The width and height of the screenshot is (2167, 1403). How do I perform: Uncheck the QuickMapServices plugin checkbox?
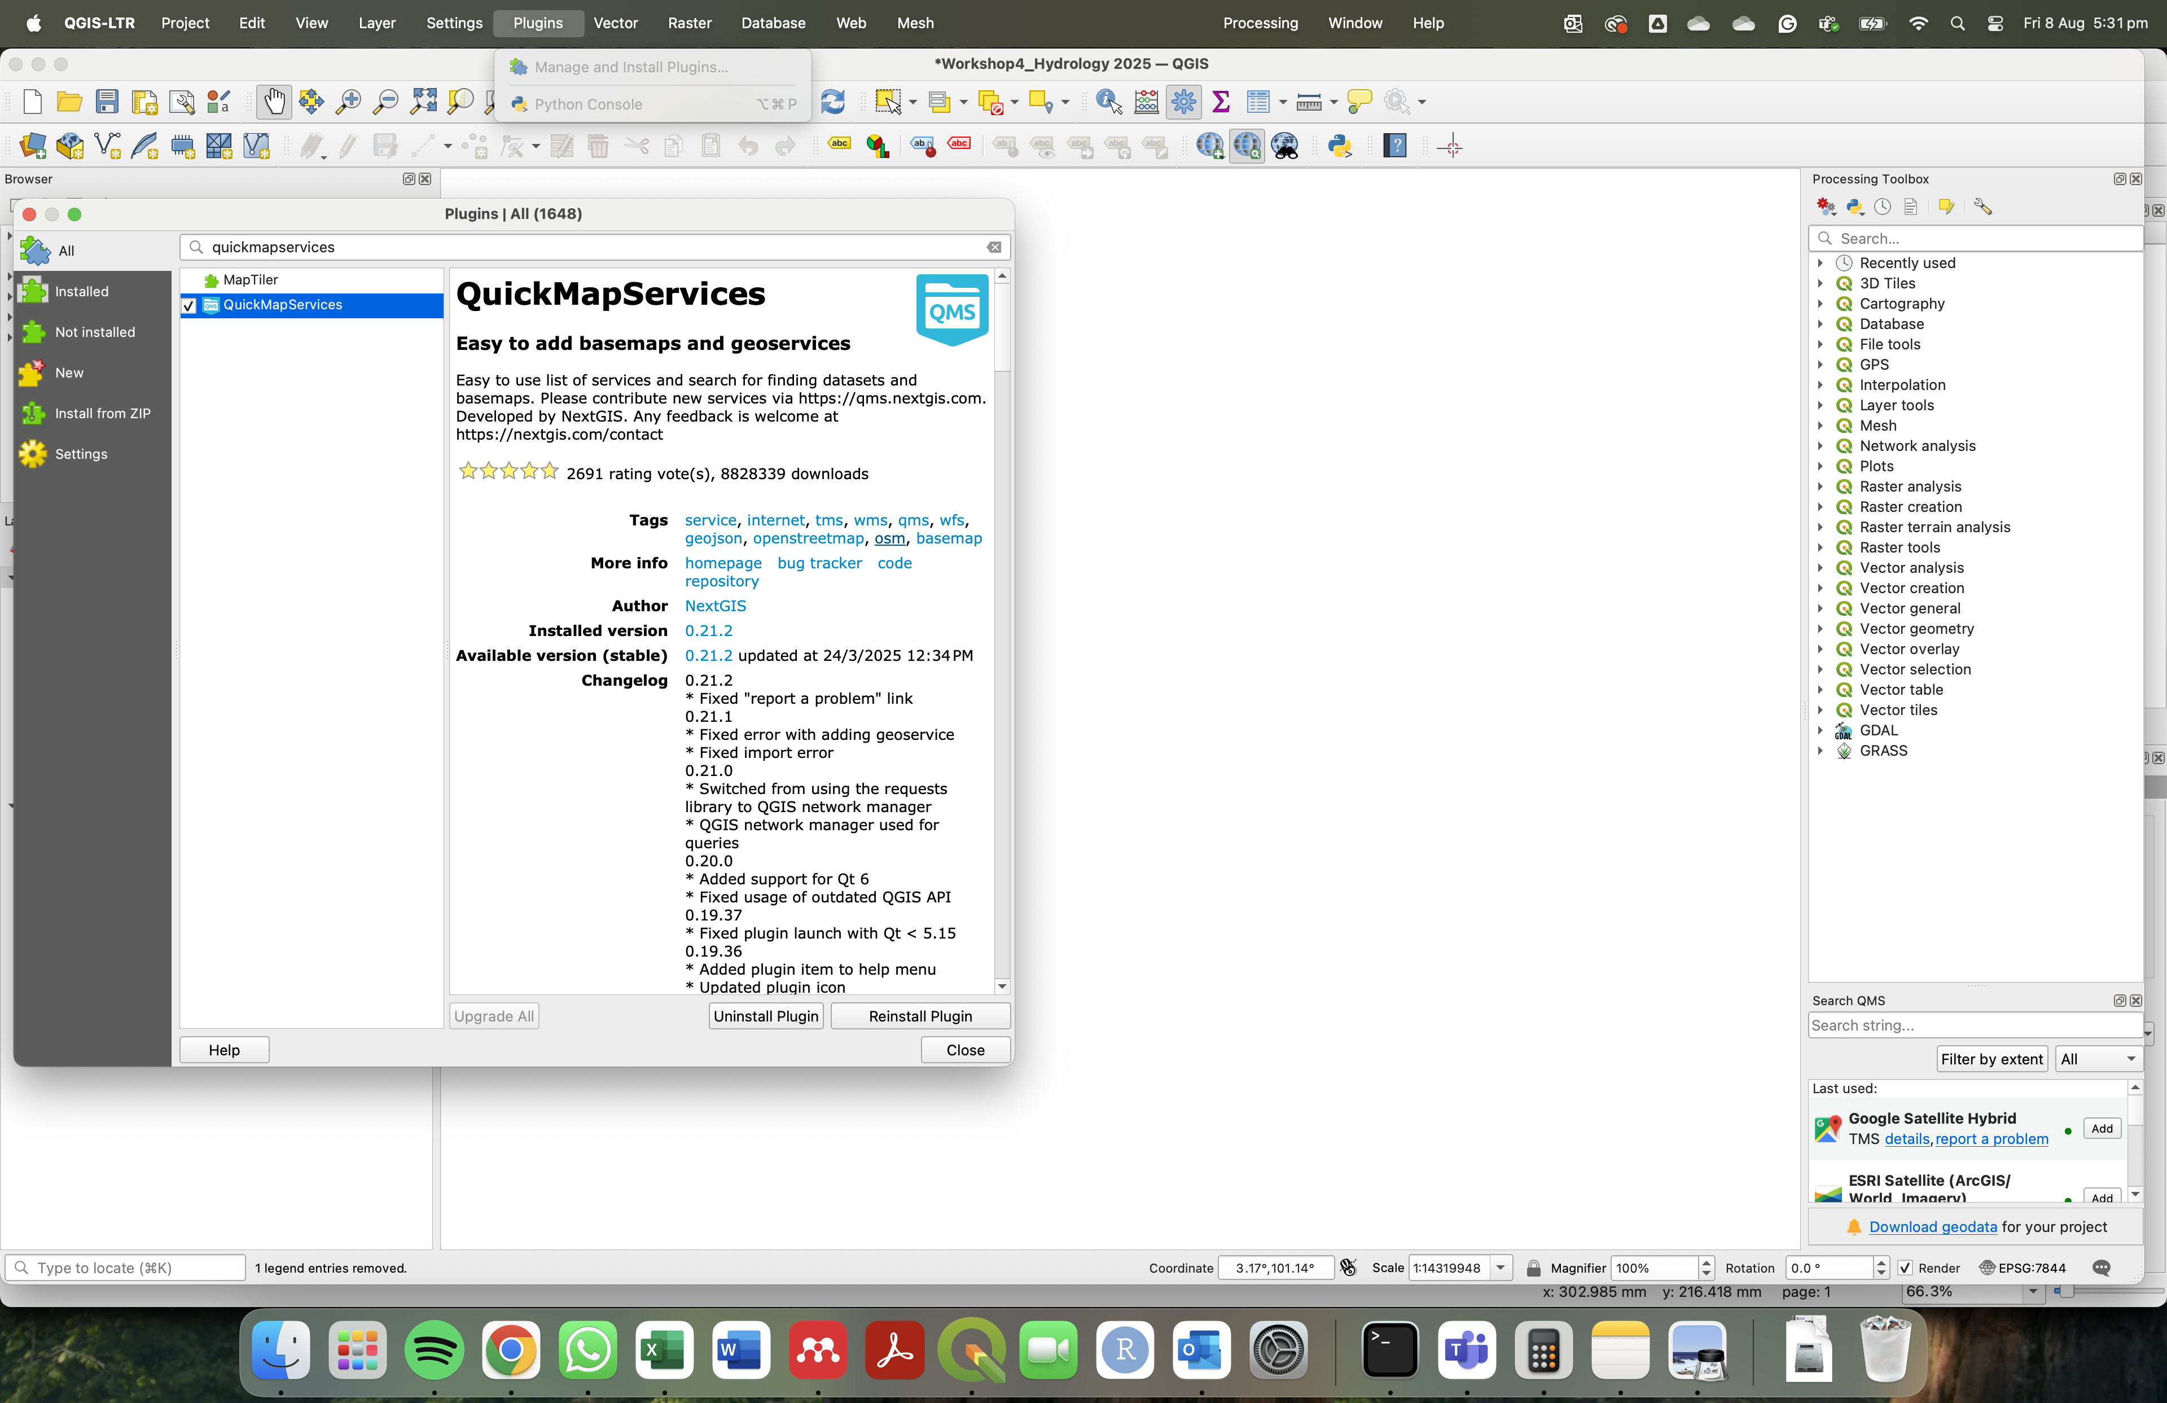(190, 306)
